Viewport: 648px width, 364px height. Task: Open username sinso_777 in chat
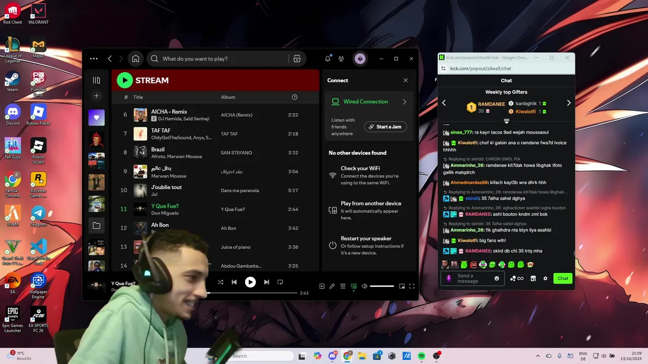point(461,132)
